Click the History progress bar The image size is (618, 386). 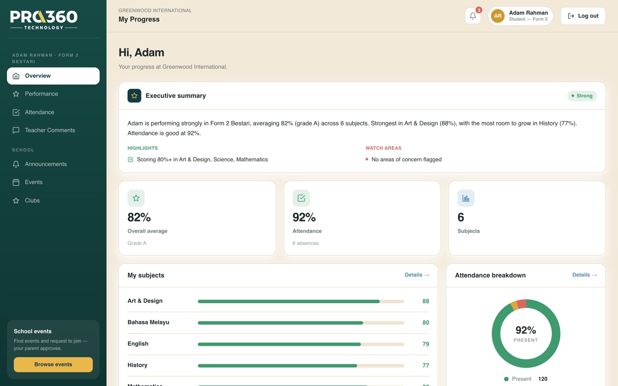(301, 366)
